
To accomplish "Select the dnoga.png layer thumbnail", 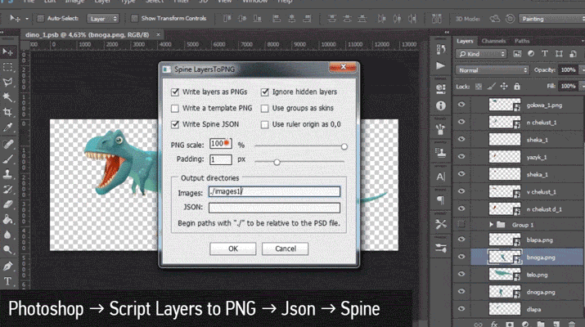I will point(505,292).
